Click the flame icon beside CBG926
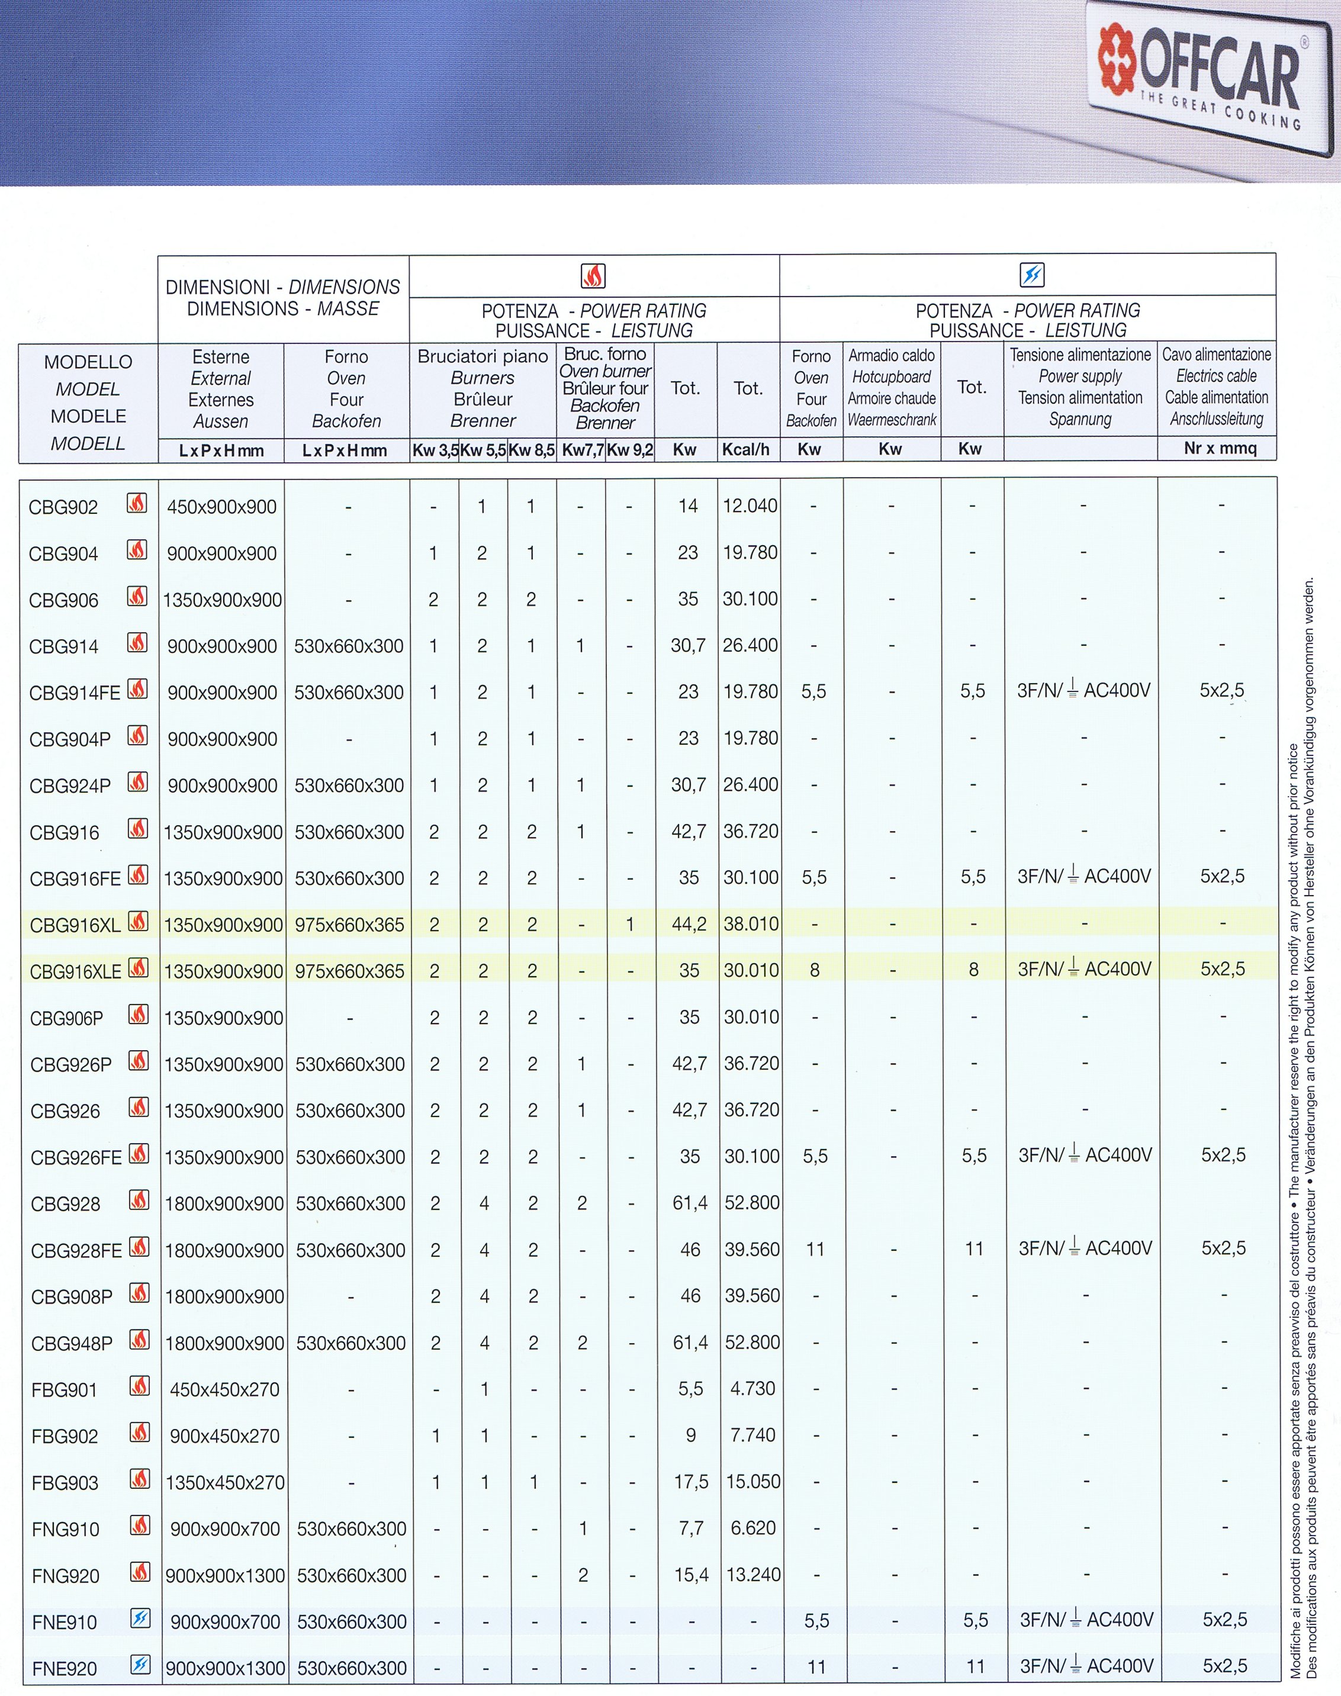 [138, 1106]
